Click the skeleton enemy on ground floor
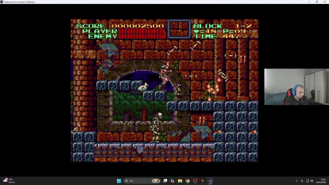Image resolution: width=329 pixels, height=185 pixels. tap(157, 127)
